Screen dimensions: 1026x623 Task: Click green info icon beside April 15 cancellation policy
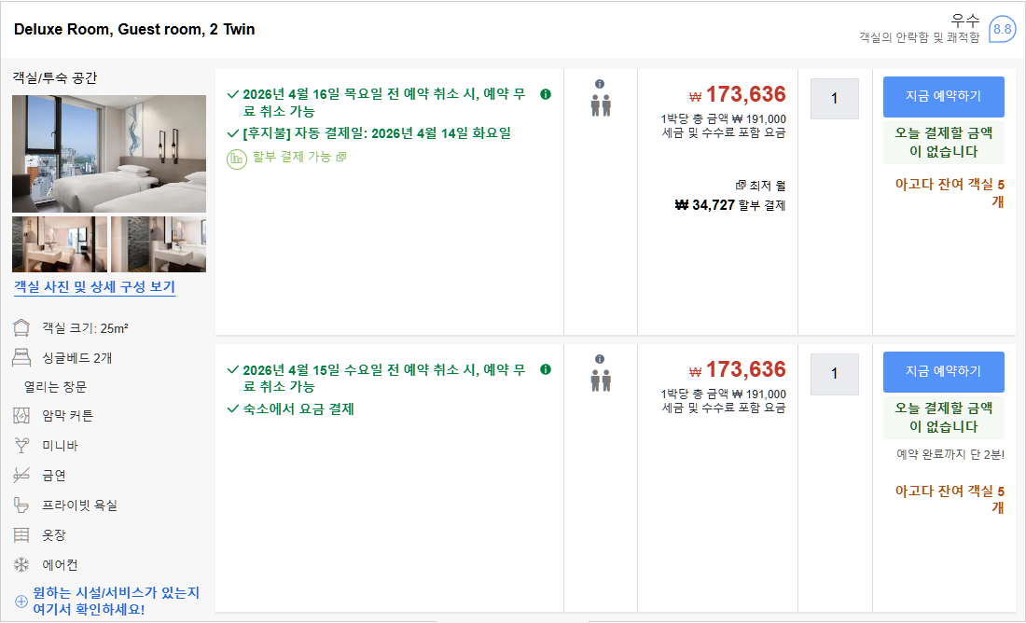[x=546, y=369]
